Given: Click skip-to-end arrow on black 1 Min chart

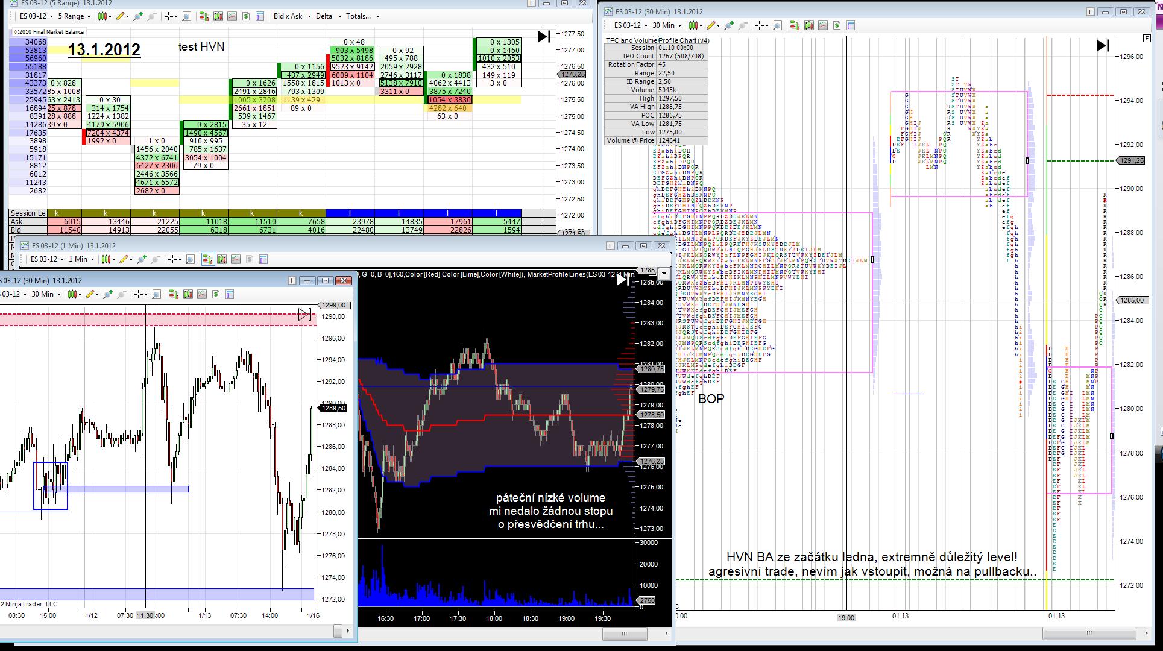Looking at the screenshot, I should tap(623, 280).
